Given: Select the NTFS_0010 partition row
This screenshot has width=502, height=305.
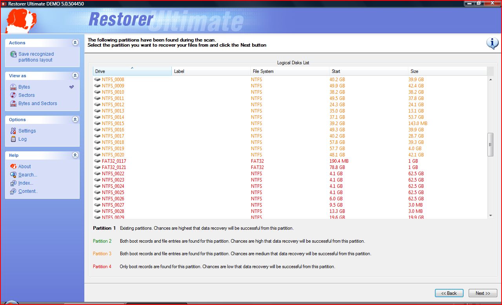Looking at the screenshot, I should point(290,92).
